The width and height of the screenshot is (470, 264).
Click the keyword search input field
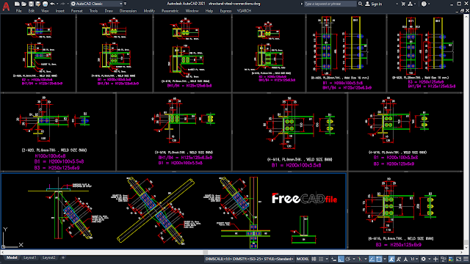click(x=330, y=4)
